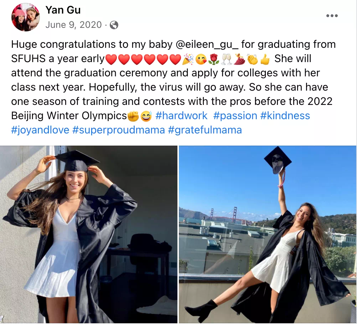The image size is (357, 324).
Task: Click the Yan Gu author name
Action: tap(63, 10)
